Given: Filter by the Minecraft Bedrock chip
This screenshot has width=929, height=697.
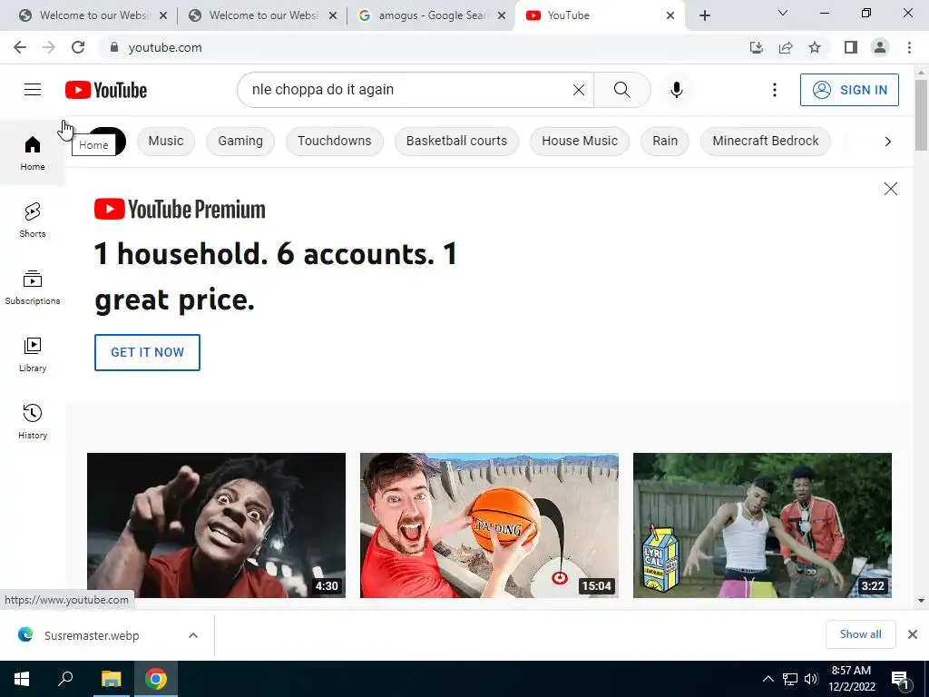Looking at the screenshot, I should pyautogui.click(x=766, y=141).
